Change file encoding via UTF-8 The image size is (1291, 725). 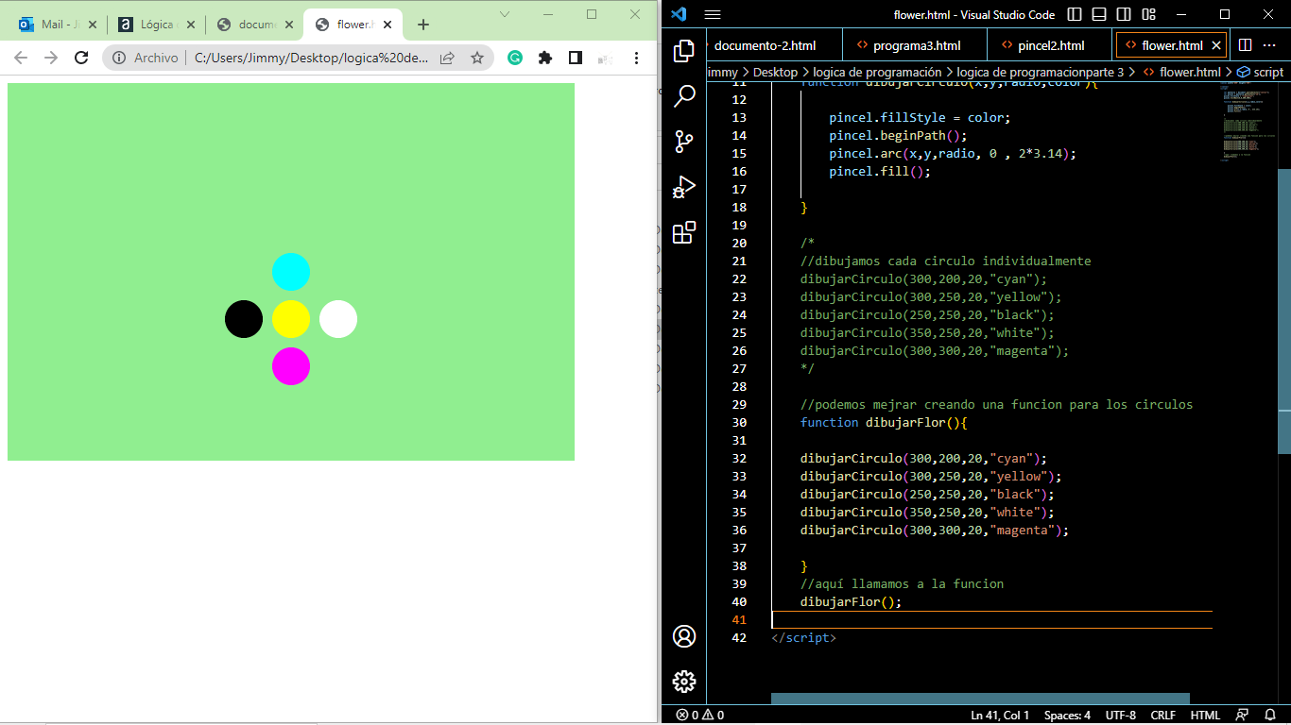[1121, 716]
